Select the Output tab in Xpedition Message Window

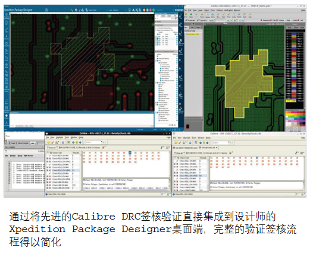12,126
